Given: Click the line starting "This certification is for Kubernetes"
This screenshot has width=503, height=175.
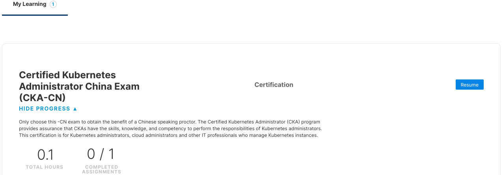Looking at the screenshot, I should click(168, 135).
